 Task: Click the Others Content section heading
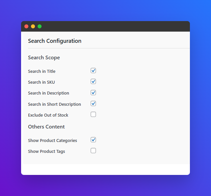coord(46,127)
